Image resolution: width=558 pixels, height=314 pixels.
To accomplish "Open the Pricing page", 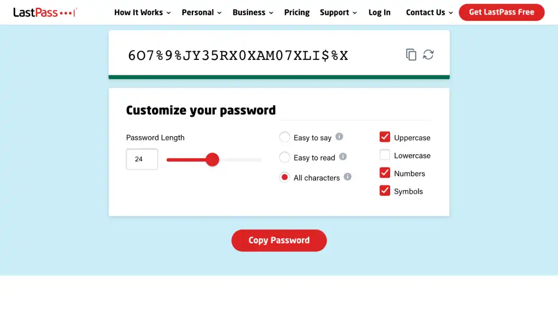I will [x=297, y=13].
